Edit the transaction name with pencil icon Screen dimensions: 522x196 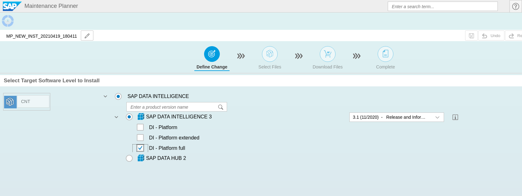[x=87, y=36]
